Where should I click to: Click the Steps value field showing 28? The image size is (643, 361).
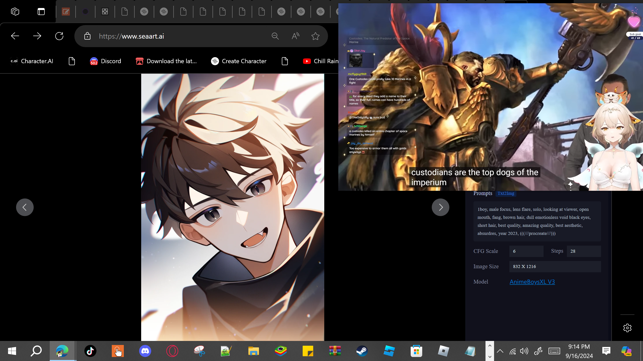tap(584, 251)
